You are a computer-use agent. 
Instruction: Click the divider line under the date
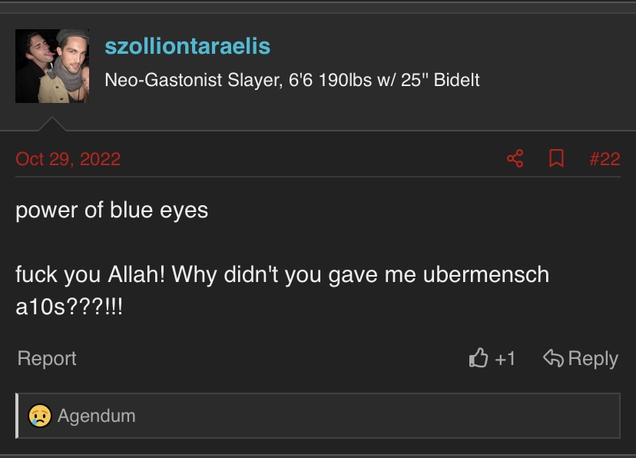point(318,177)
